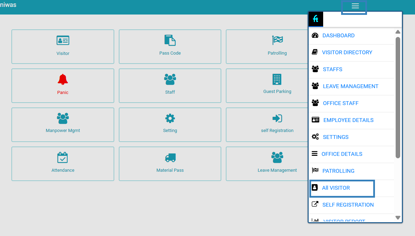The height and width of the screenshot is (236, 415).
Task: Open the Attendance calendar check icon
Action: (62, 158)
